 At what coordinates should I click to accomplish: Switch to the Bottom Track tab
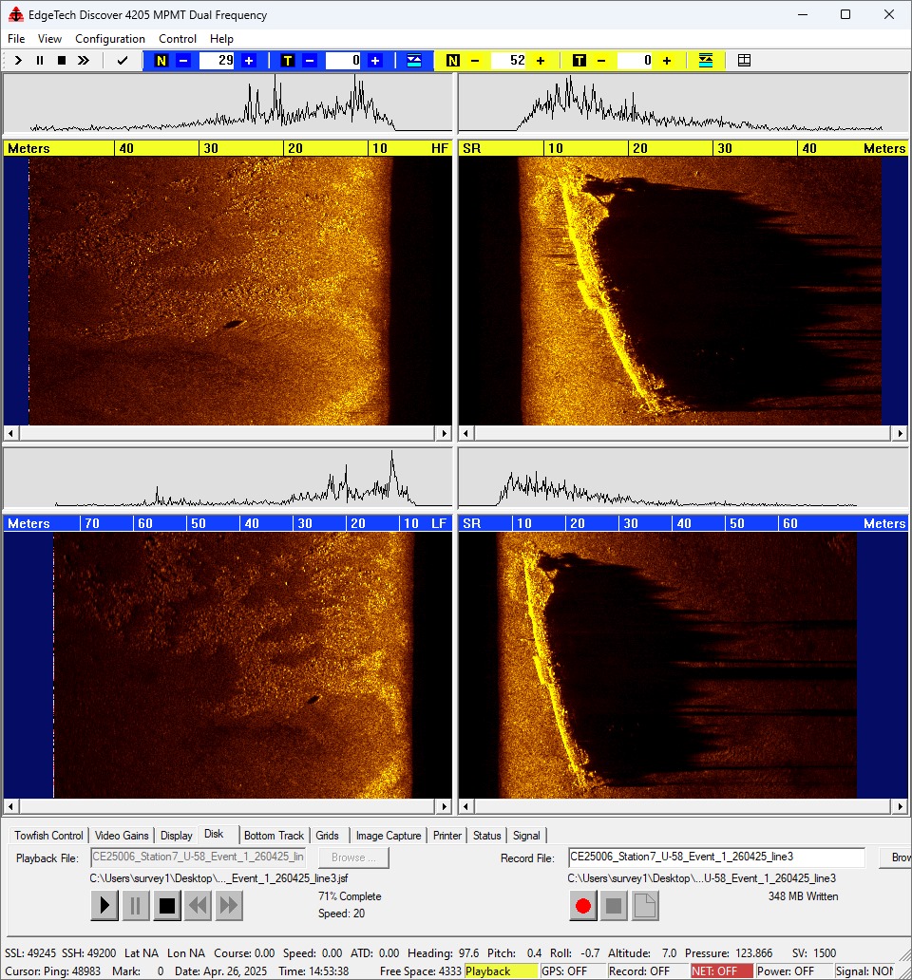[x=274, y=836]
